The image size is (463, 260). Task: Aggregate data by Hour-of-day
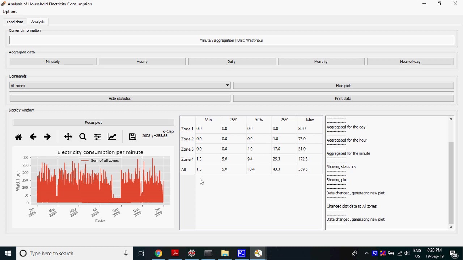410,62
